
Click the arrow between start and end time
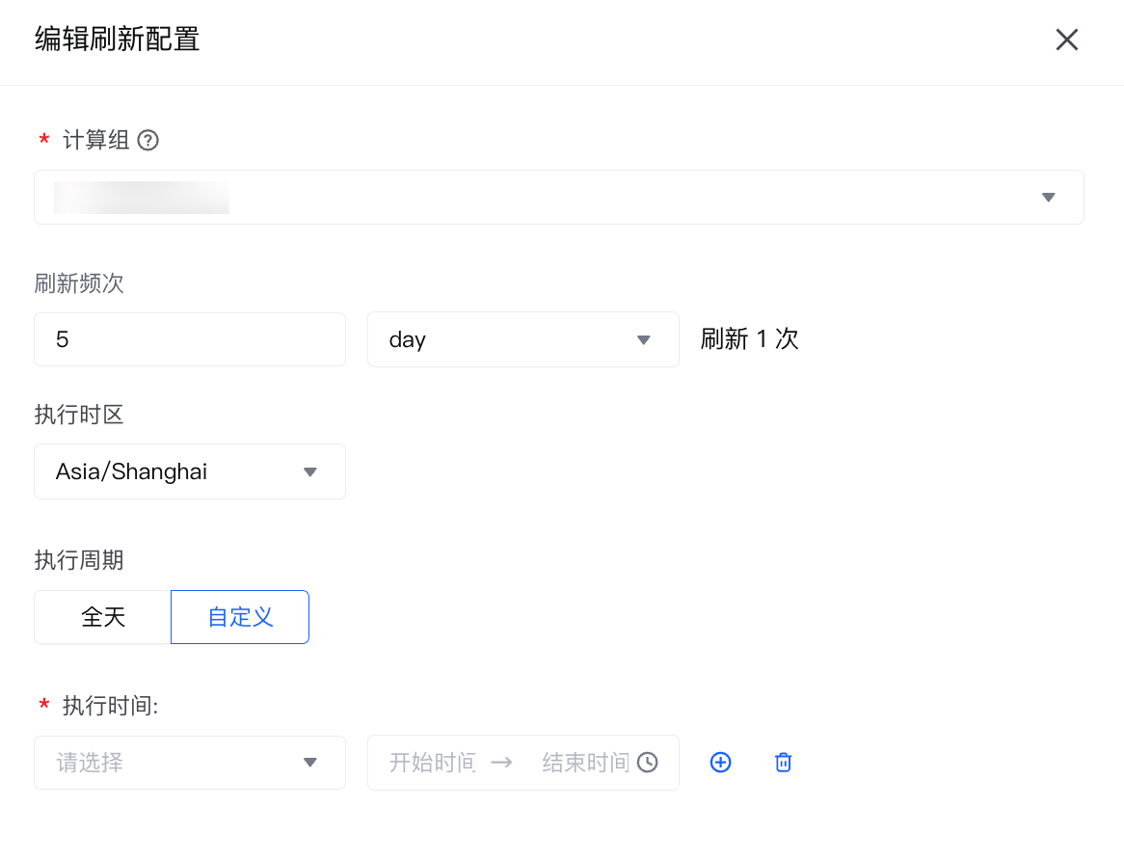501,763
